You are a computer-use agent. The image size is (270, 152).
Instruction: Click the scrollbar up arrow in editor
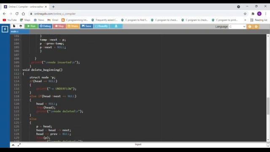[x=268, y=36]
